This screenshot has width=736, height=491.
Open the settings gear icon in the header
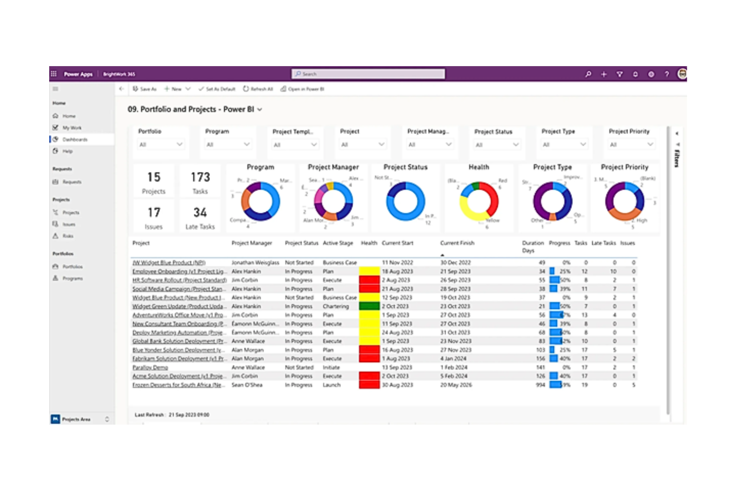click(651, 74)
